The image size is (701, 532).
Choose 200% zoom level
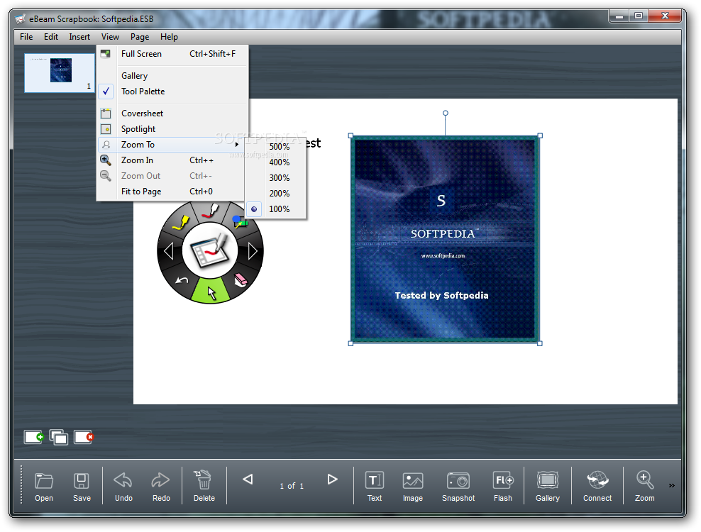275,194
